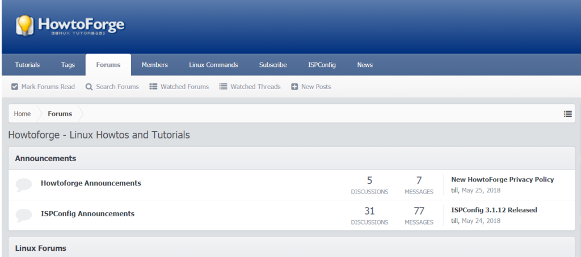Open the Linux Forums category heading
The image size is (581, 257).
coord(41,248)
